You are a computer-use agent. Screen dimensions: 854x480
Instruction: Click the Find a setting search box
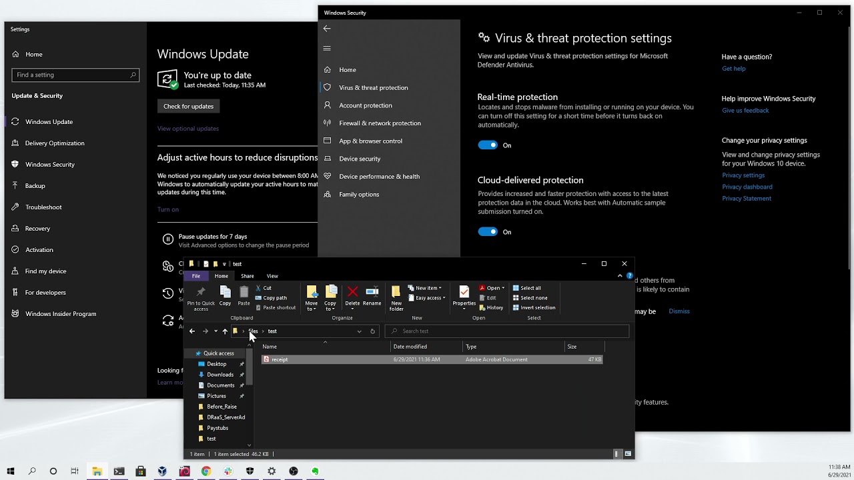click(x=75, y=75)
